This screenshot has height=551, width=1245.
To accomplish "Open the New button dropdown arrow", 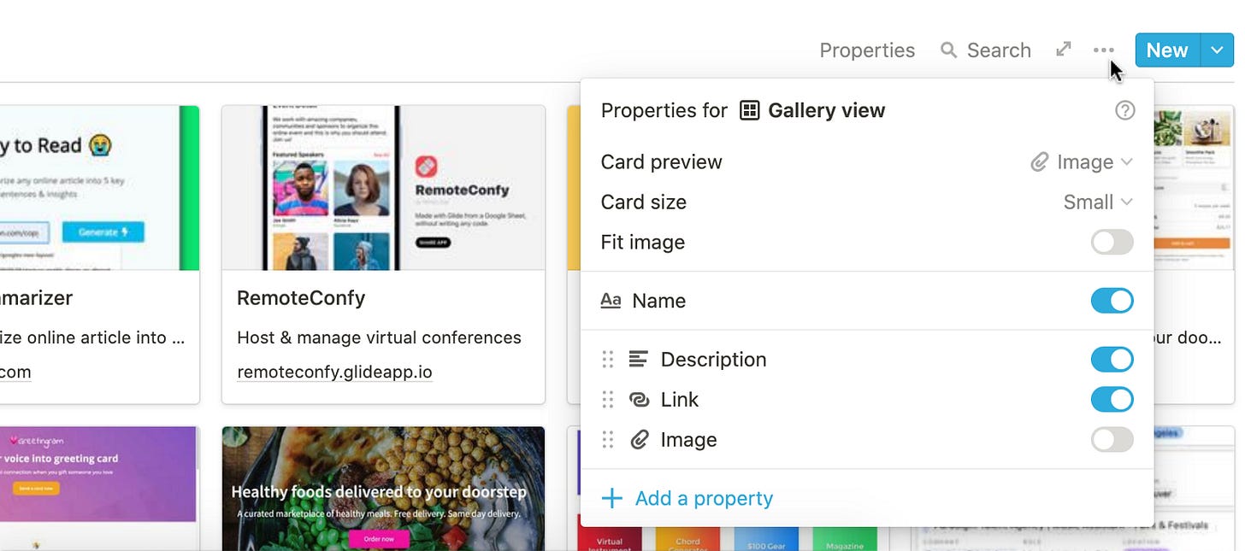I will [1217, 50].
